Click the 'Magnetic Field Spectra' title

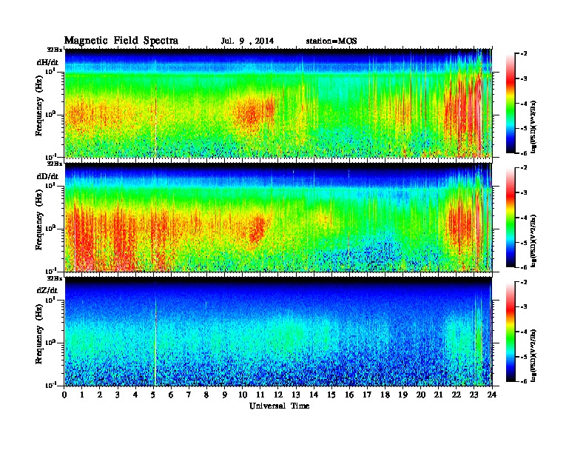121,41
